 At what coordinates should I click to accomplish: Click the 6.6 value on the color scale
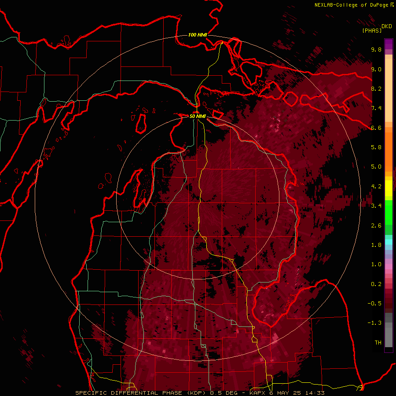pos(376,128)
